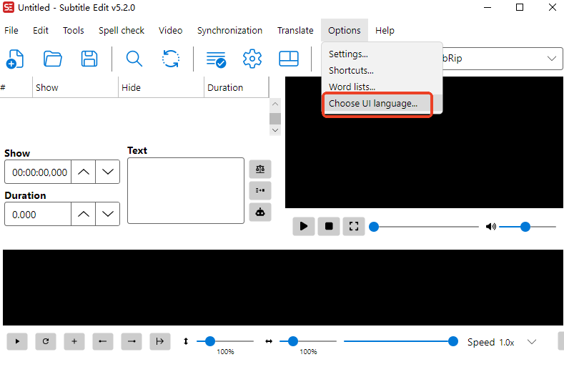This screenshot has height=372, width=564.
Task: Open the Translate menu
Action: (295, 30)
